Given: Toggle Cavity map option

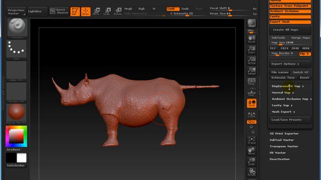Looking at the screenshot, I should tap(290, 16).
